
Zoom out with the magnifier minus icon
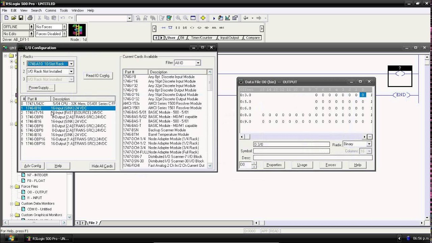pyautogui.click(x=185, y=18)
